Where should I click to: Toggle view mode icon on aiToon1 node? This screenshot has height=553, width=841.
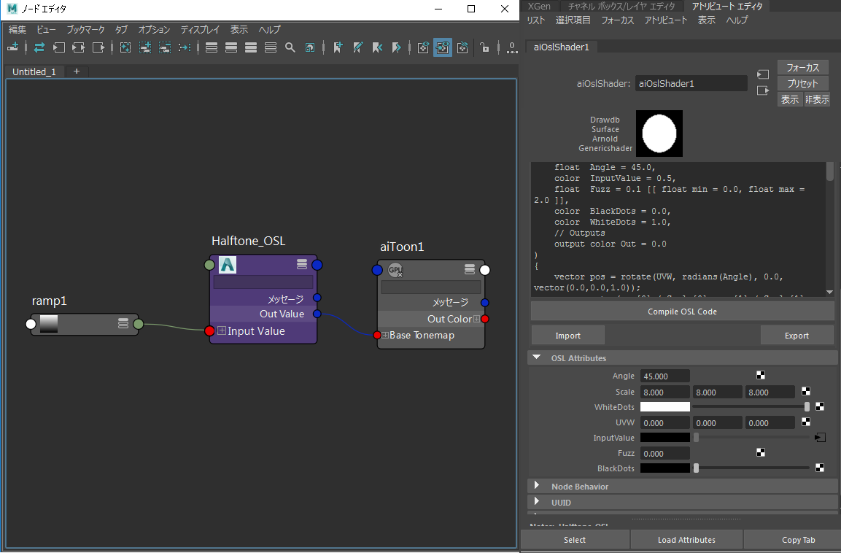470,270
